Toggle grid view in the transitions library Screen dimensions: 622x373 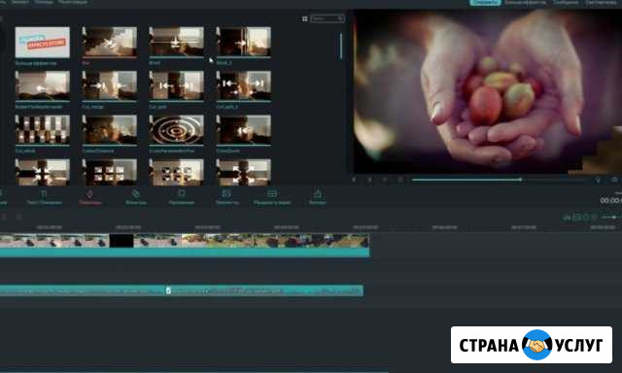304,18
